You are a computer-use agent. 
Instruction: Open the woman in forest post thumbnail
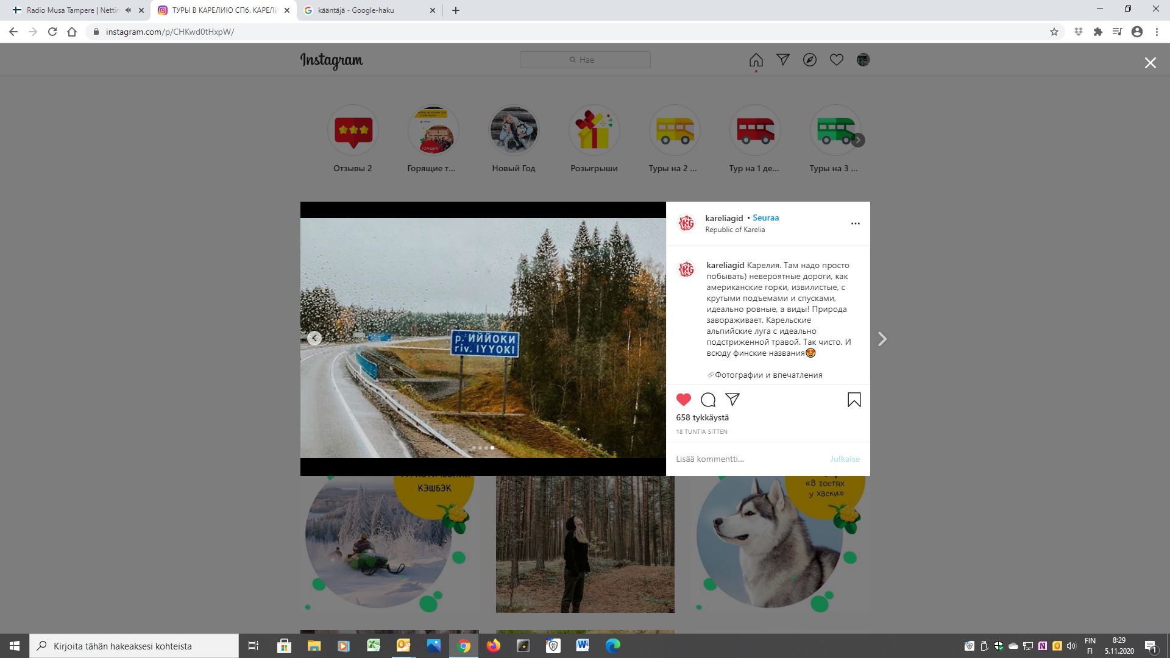585,544
